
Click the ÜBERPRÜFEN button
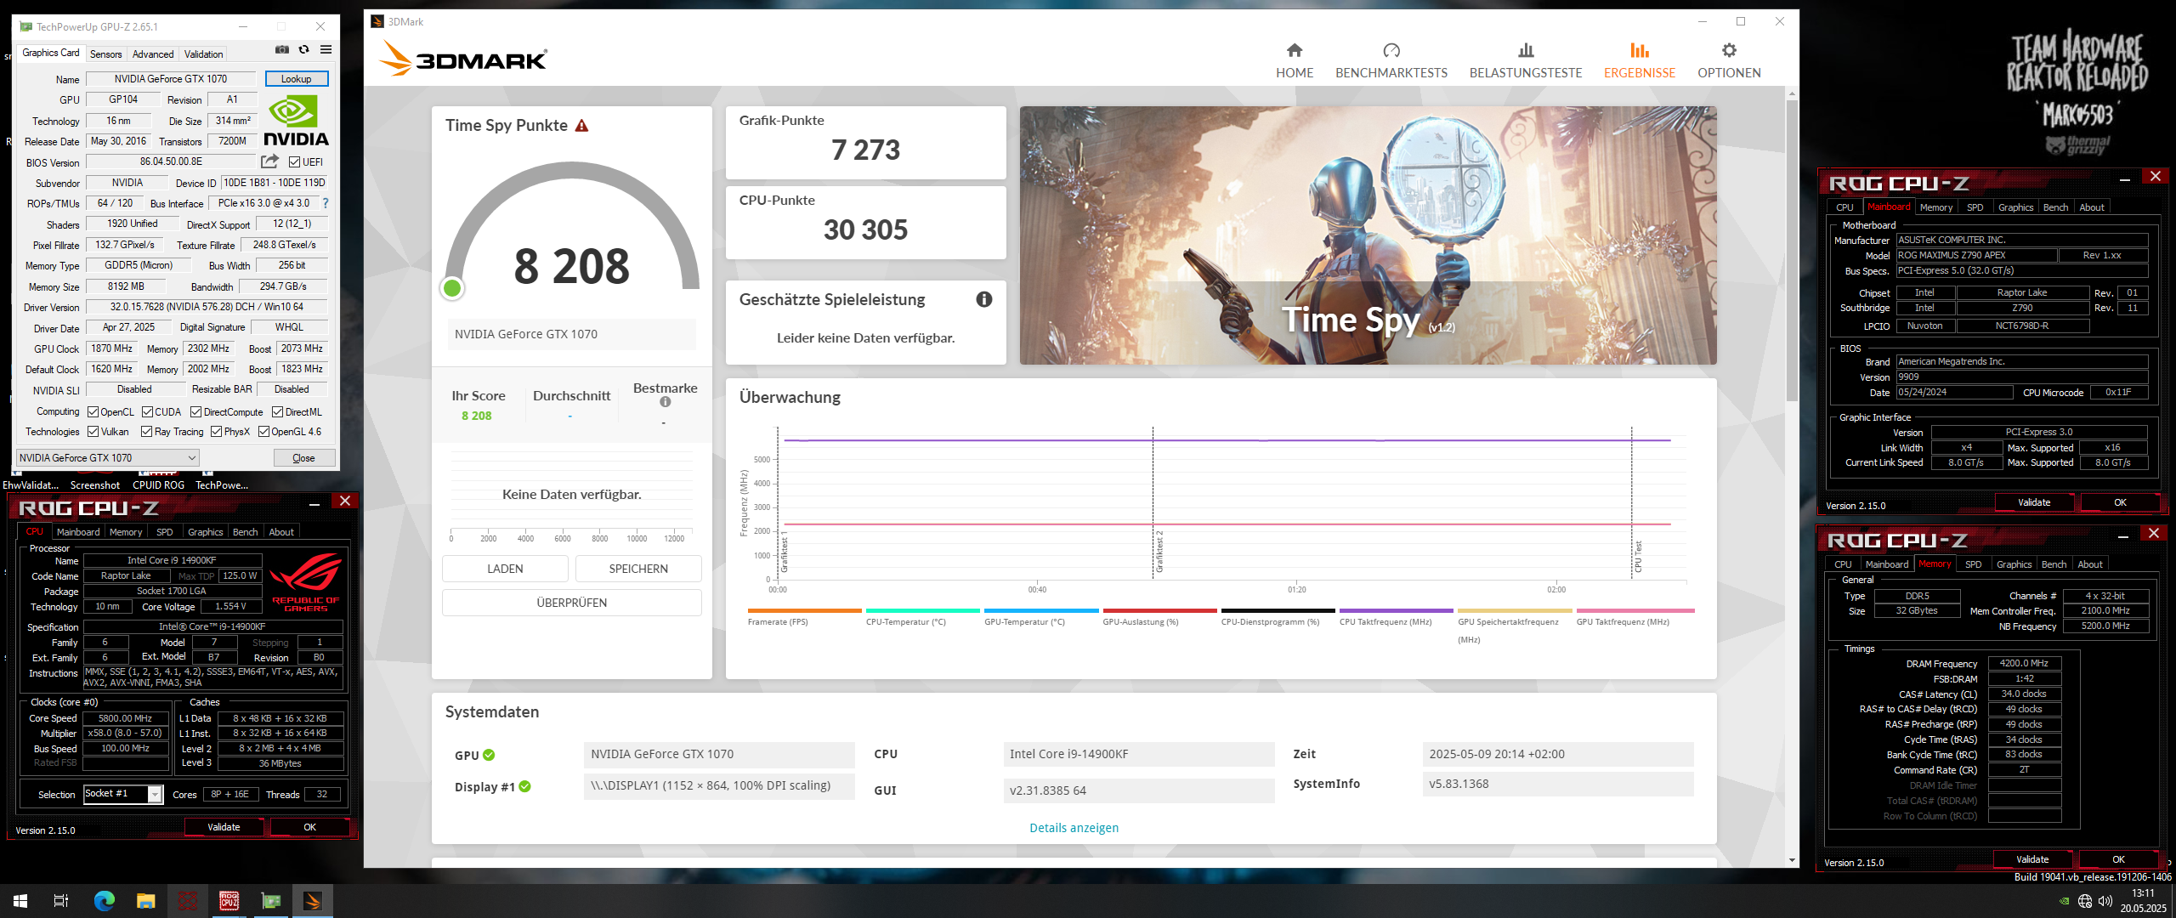click(572, 603)
